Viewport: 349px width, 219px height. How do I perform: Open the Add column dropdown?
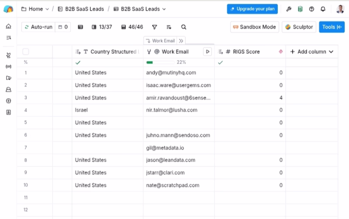click(x=311, y=52)
